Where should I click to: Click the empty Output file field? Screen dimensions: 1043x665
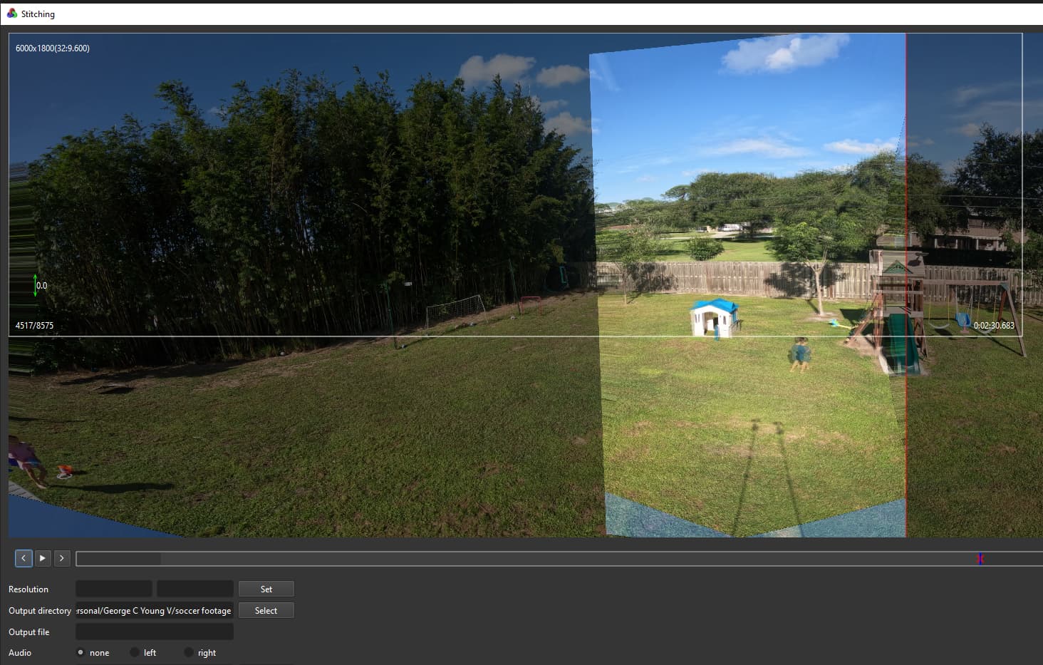(x=154, y=632)
